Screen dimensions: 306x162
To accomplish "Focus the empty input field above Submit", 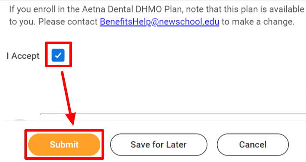I will click(173, 117).
